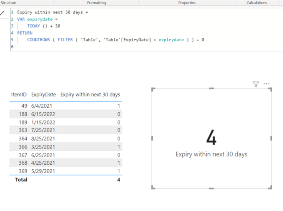Click the 8/25/2021 expiry date cell

coord(43,138)
